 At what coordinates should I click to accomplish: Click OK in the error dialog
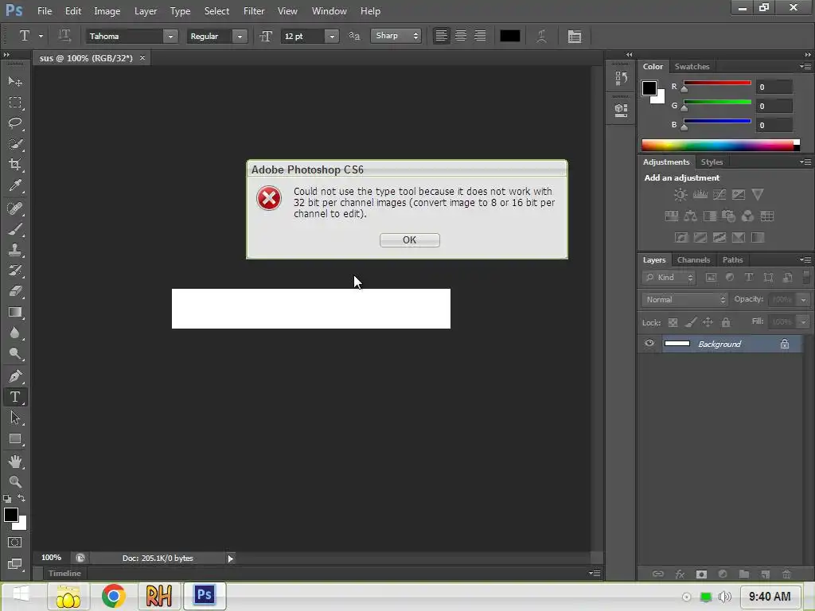(x=410, y=240)
